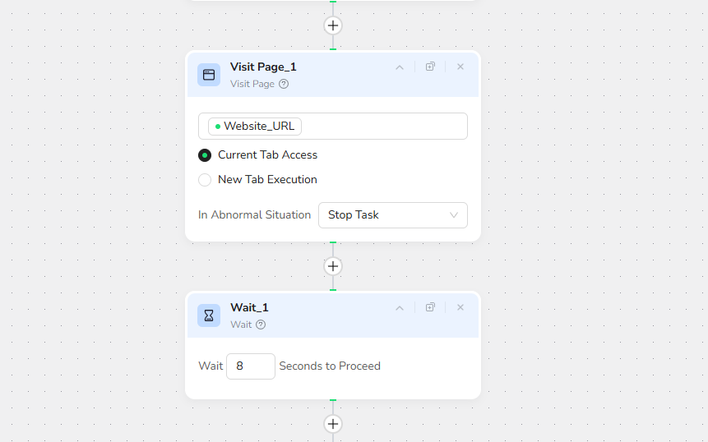Add a step below Wait_1
The image size is (708, 442).
[333, 424]
